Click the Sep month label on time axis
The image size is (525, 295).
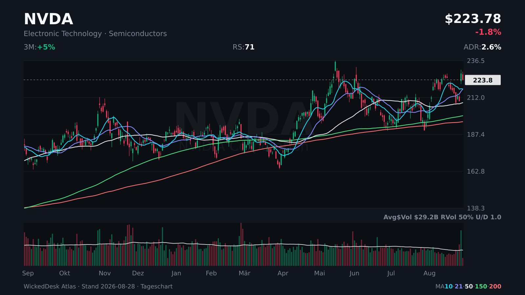pyautogui.click(x=28, y=273)
